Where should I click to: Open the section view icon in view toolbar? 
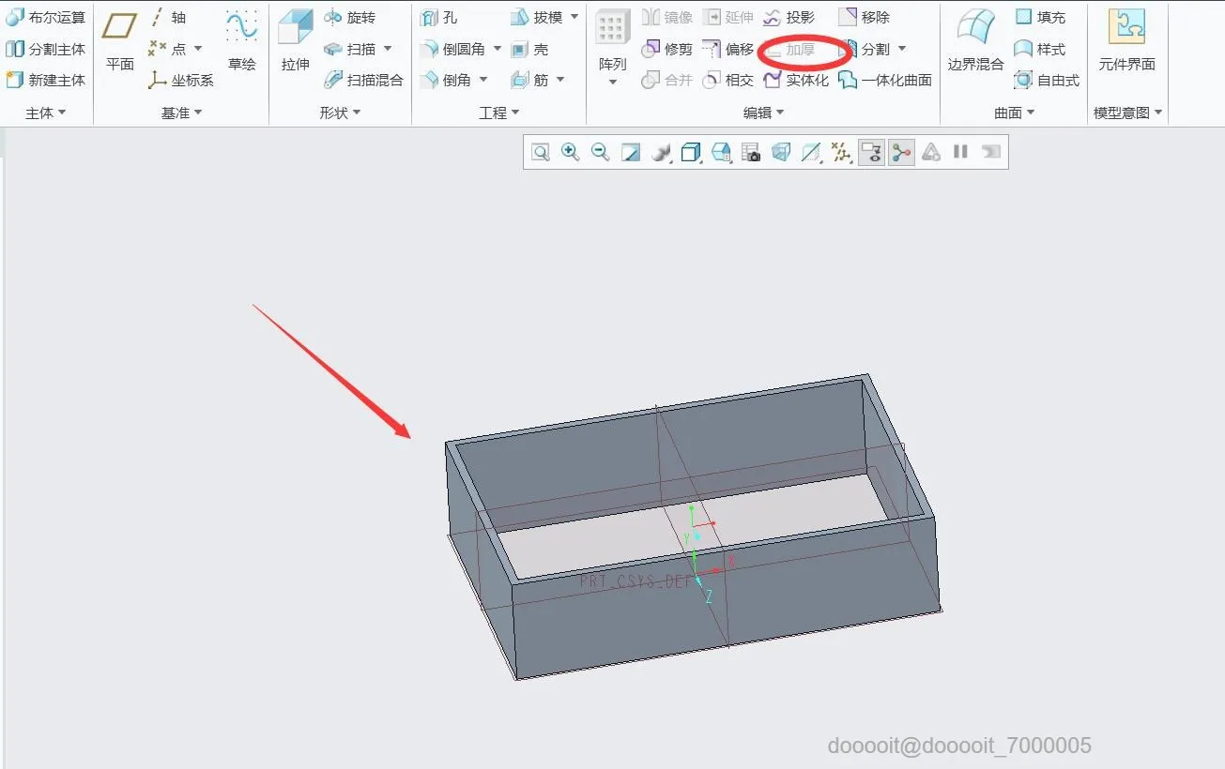coord(812,152)
